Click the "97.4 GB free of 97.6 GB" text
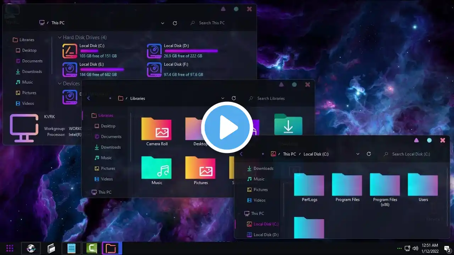The image size is (454, 255). 183,75
